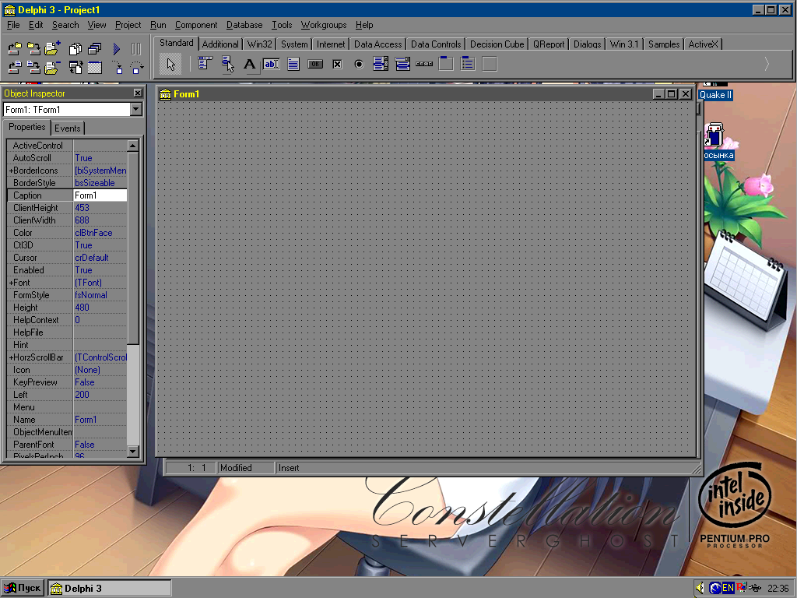
Task: Select the Button component (OK icon)
Action: point(315,64)
